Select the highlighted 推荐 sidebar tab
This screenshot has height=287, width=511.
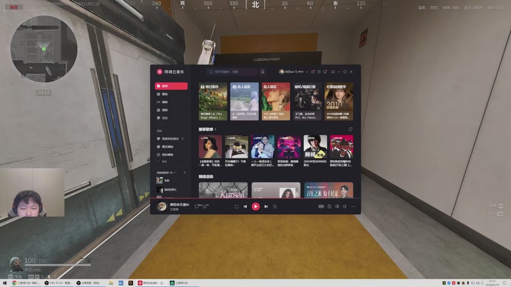coord(171,86)
